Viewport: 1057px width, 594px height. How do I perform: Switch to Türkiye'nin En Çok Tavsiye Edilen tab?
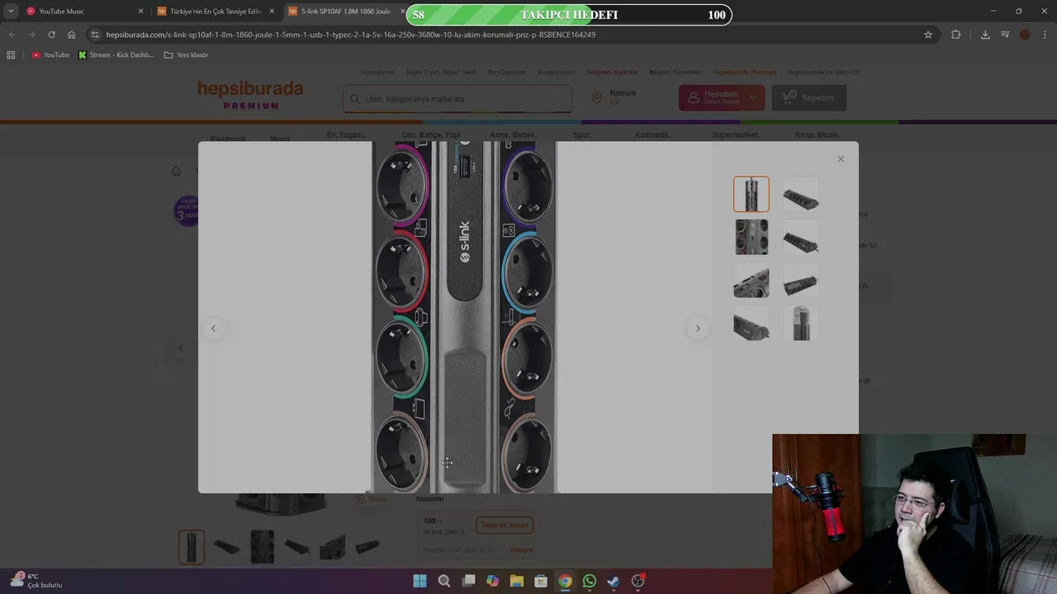(x=216, y=12)
